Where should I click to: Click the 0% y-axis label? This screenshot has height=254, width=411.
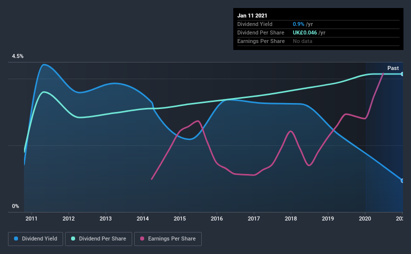point(16,206)
